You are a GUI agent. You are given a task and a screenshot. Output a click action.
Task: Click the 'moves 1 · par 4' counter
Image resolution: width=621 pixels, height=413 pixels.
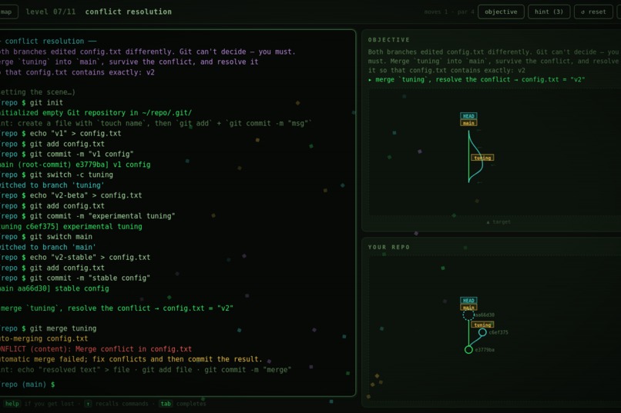448,12
